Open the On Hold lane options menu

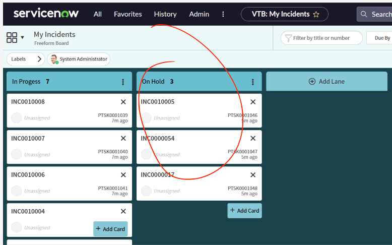point(253,82)
